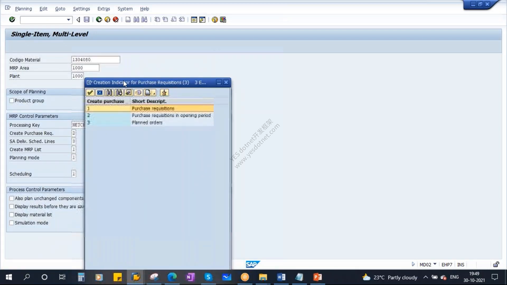Click the green Back arrow icon

pos(99,20)
